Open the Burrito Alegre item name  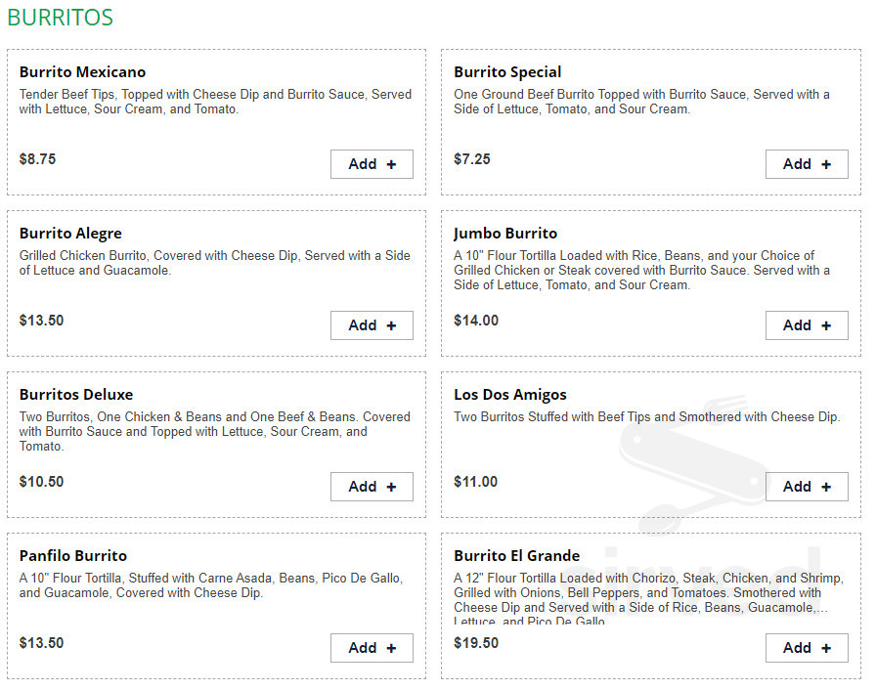click(70, 234)
